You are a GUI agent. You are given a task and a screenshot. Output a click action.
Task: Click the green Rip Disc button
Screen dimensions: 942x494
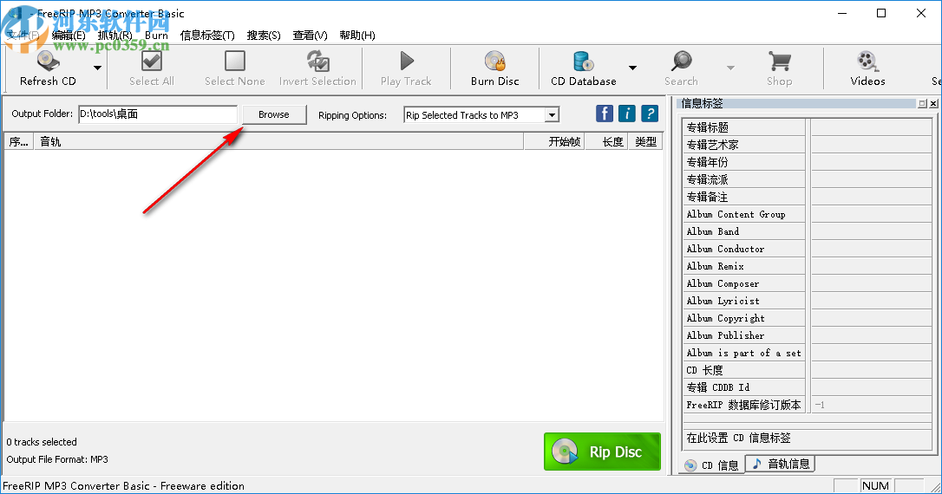click(x=602, y=452)
